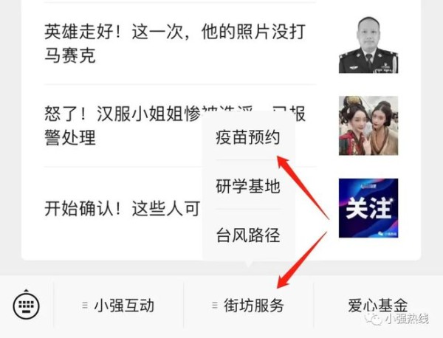Click the list icon beside 街坊服务

pyautogui.click(x=215, y=306)
